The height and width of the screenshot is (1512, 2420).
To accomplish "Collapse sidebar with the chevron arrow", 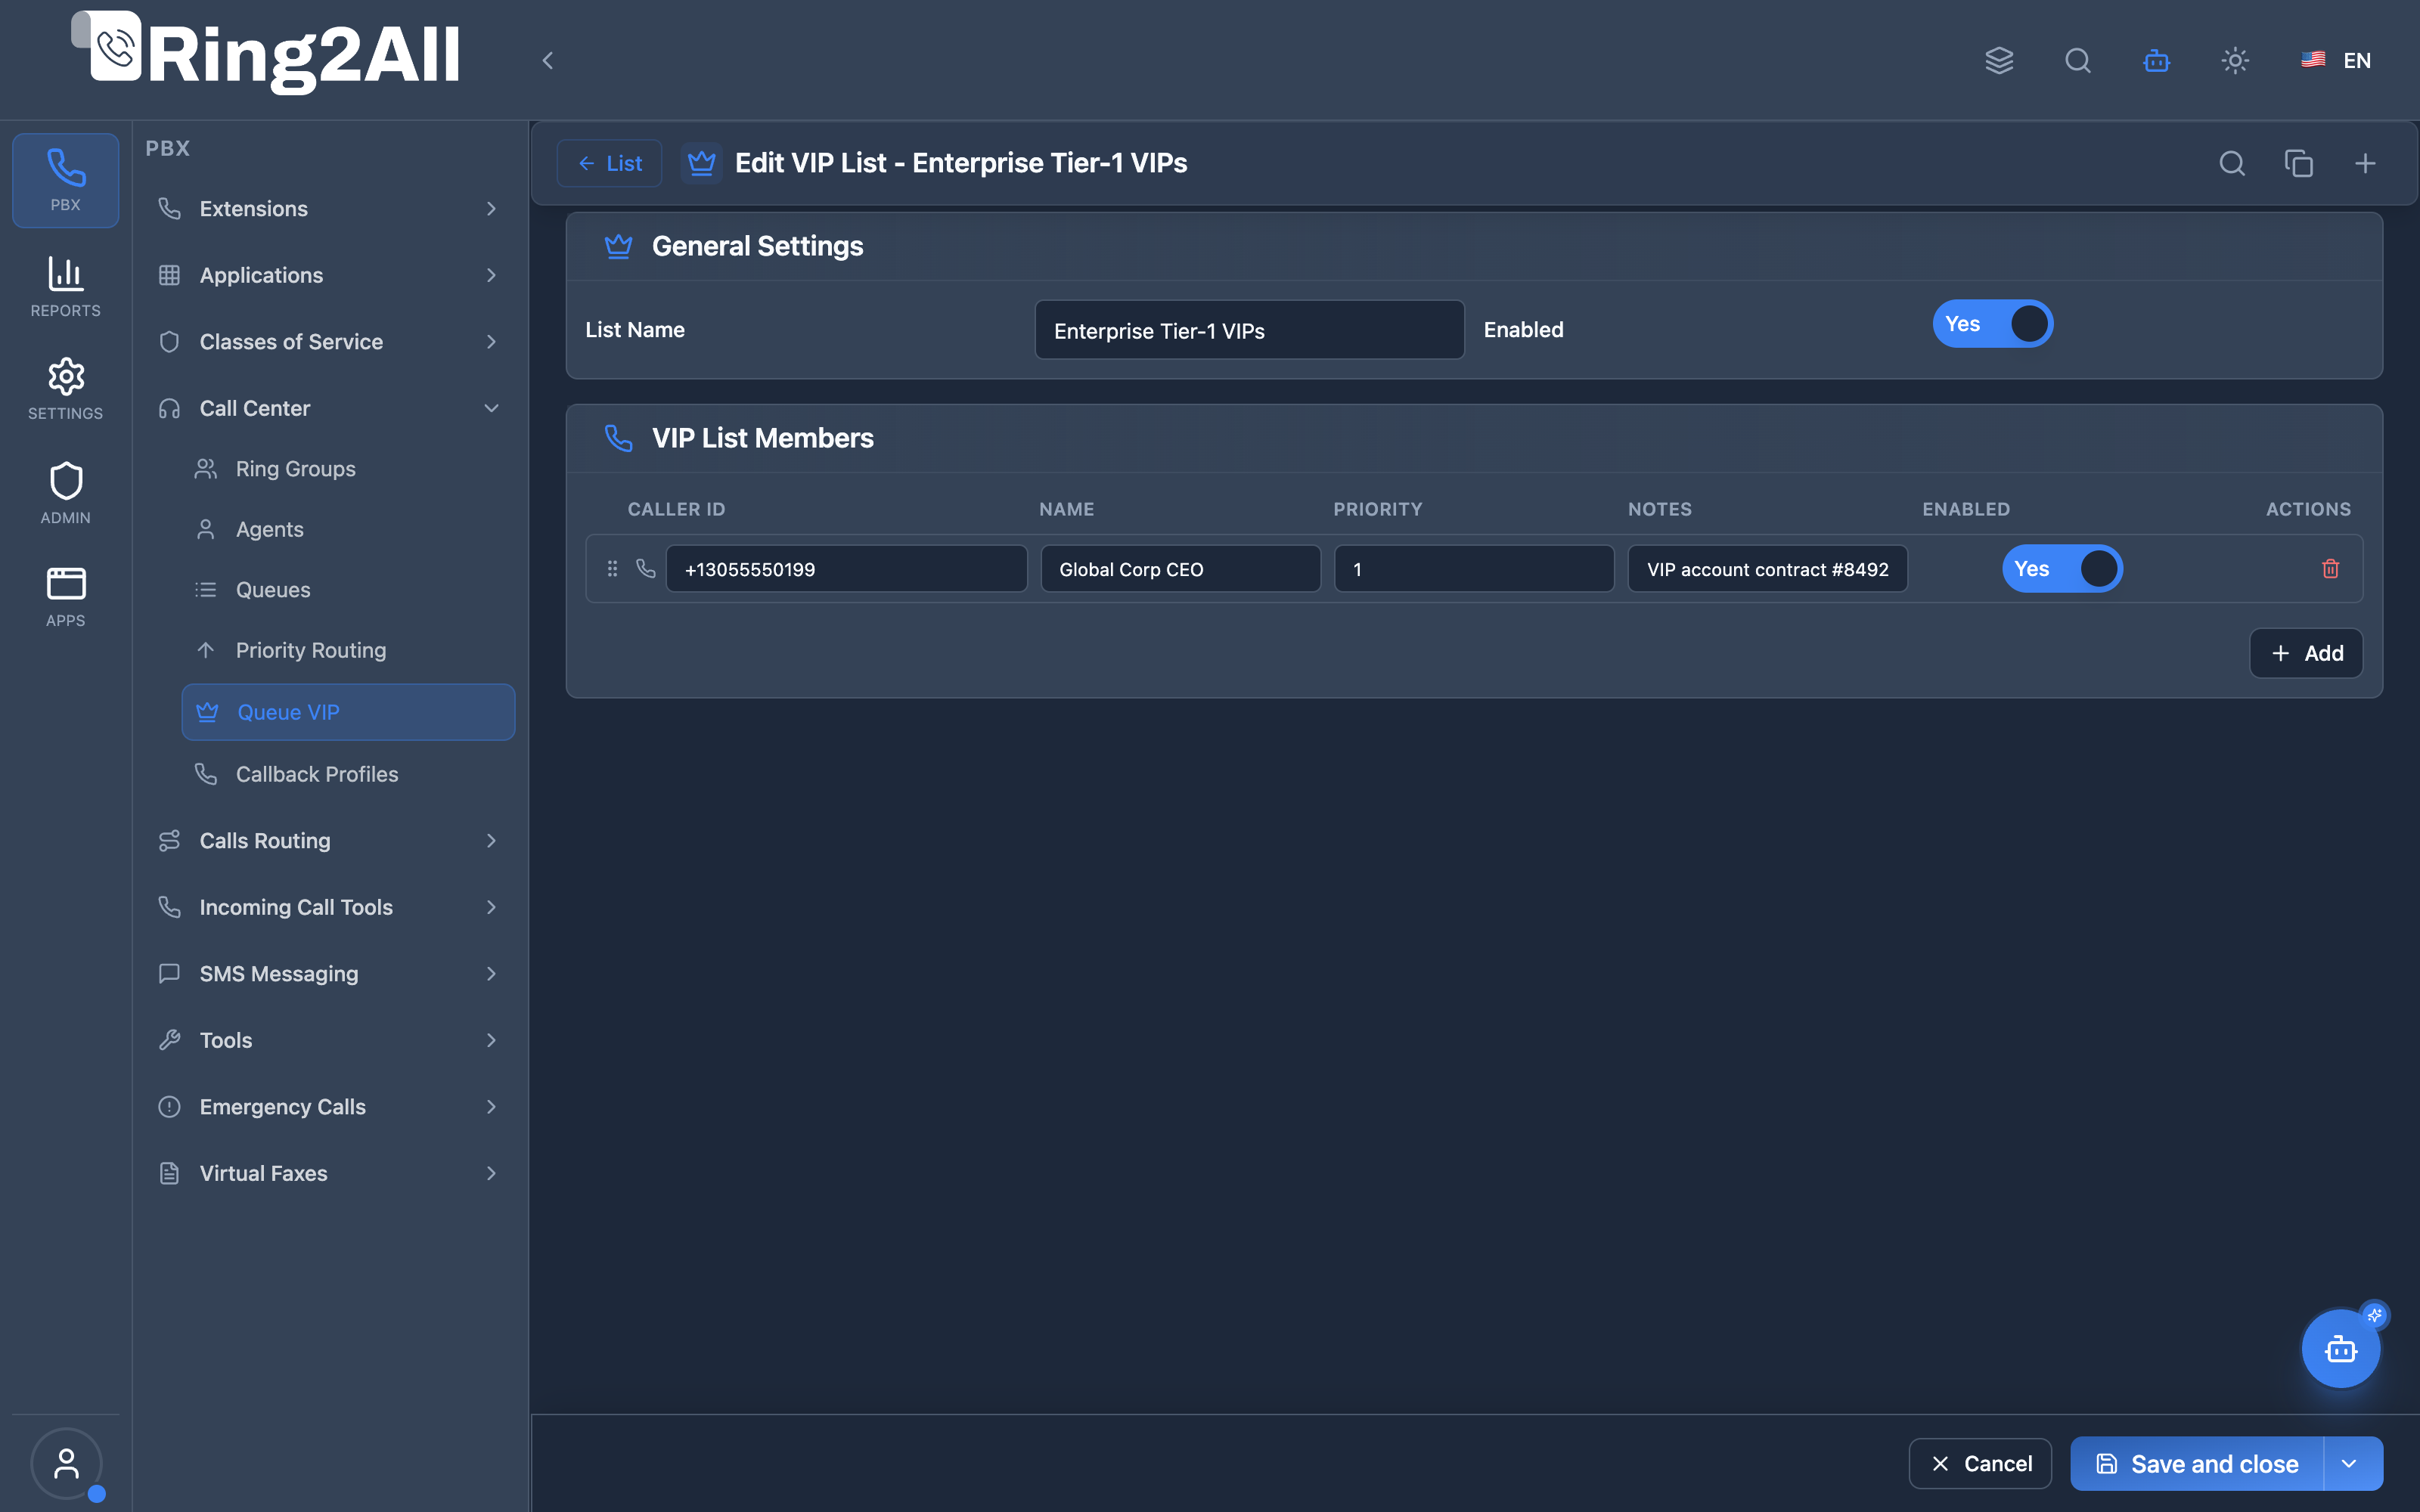I will coord(547,61).
